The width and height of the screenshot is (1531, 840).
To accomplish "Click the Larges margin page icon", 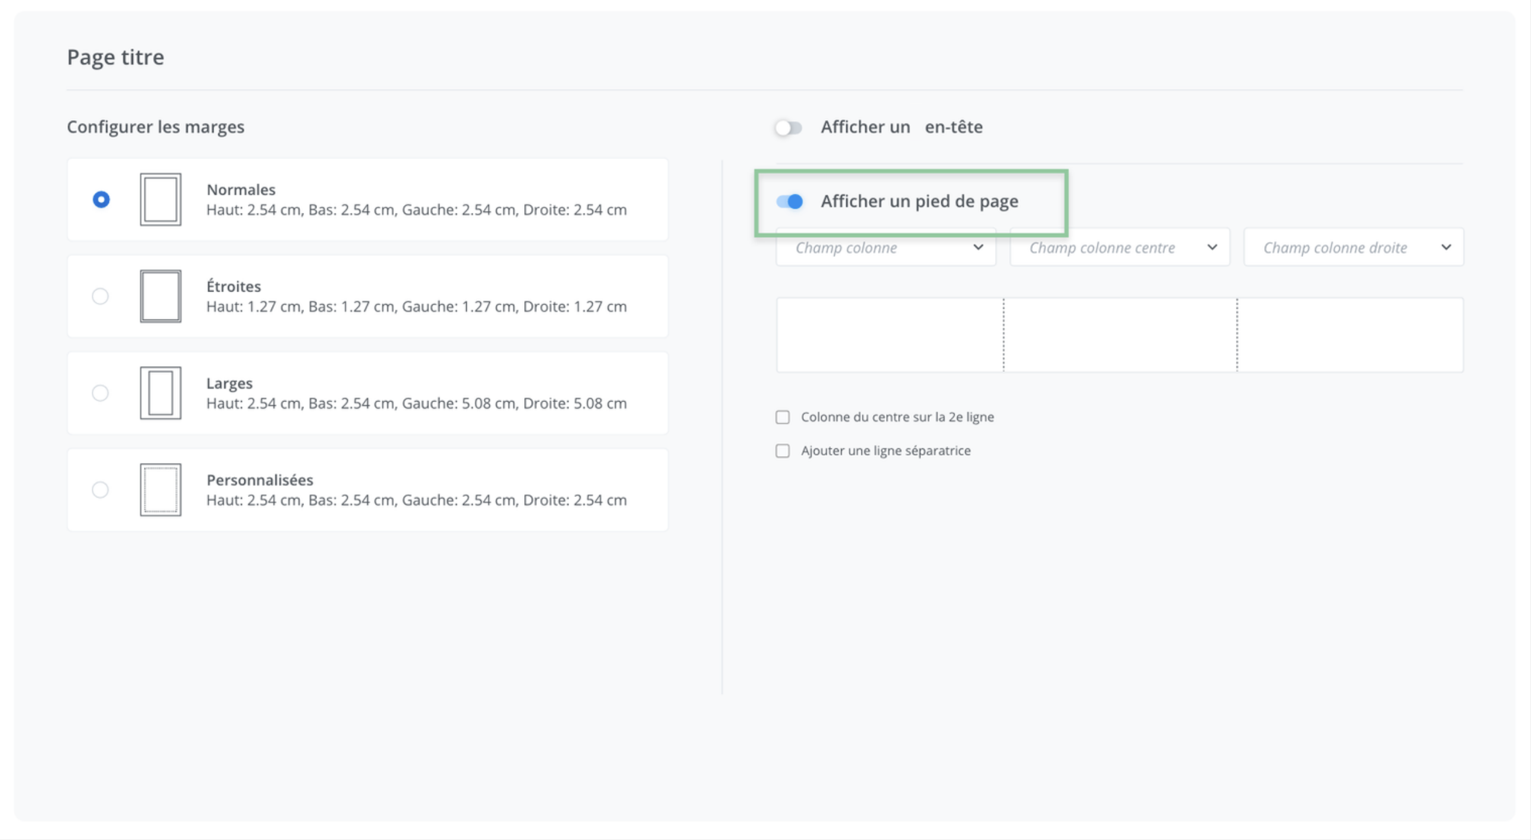I will [x=160, y=393].
